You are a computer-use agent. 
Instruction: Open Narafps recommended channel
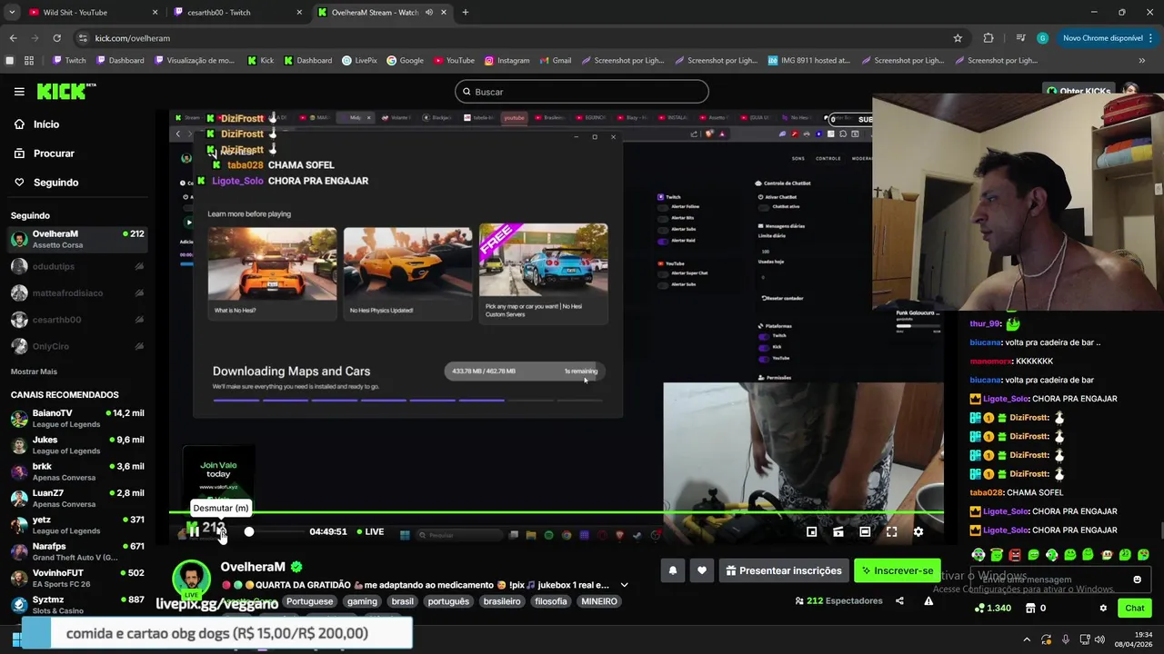pyautogui.click(x=77, y=551)
